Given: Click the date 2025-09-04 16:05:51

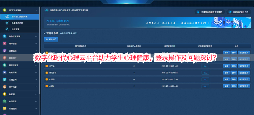Looking at the screenshot, I should click(x=170, y=73).
